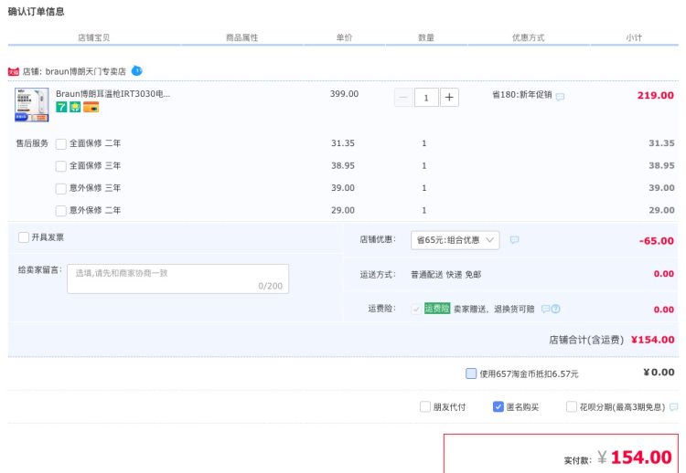
Task: Click the 售后服务 label
Action: (32, 143)
